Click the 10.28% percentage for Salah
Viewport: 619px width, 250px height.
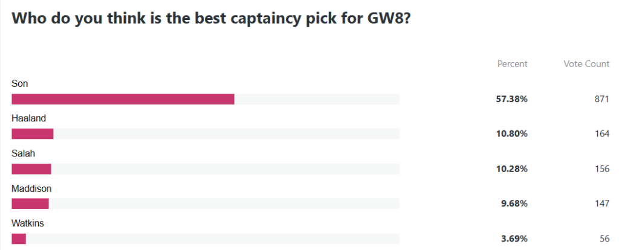(x=511, y=169)
